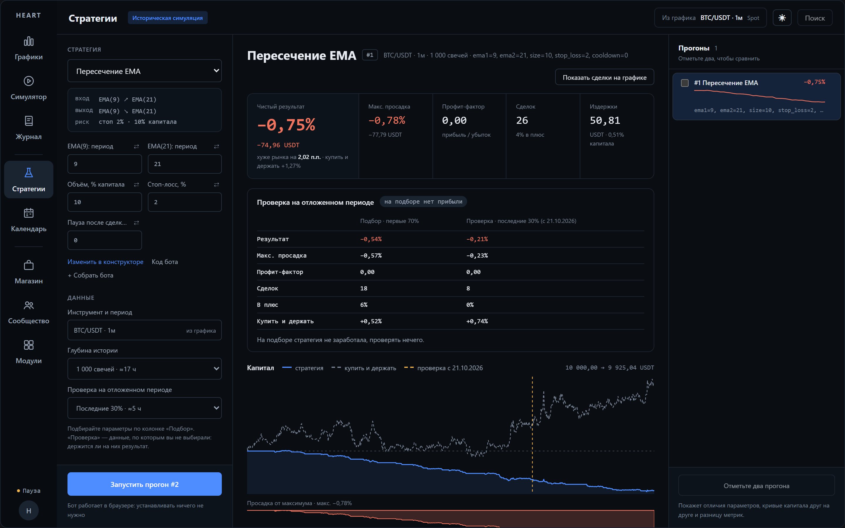
Task: Click the Запустить прогон #2 button
Action: [145, 484]
